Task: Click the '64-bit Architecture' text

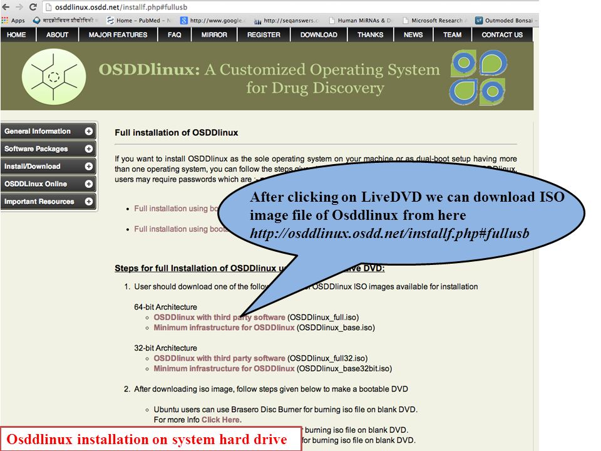Action: coord(165,307)
